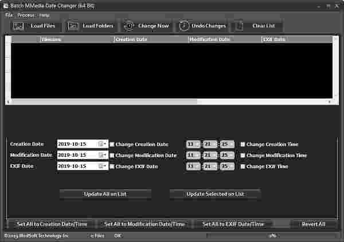Click the app icon in title bar
The height and width of the screenshot is (242, 344).
(x=6, y=6)
